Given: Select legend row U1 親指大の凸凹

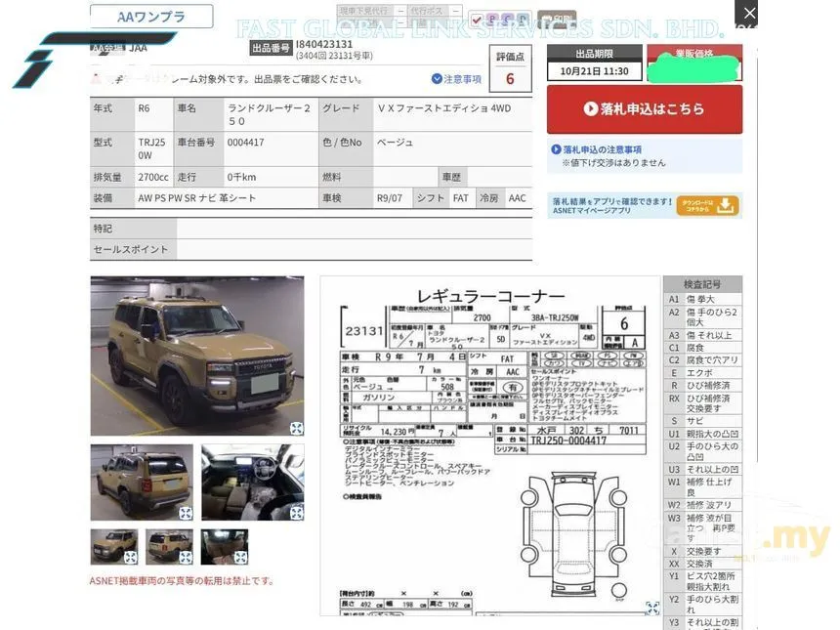Looking at the screenshot, I should click(702, 434).
